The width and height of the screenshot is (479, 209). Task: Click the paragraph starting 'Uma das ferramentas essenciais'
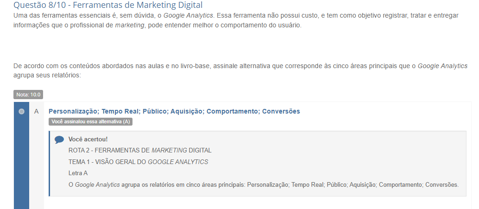[236, 20]
